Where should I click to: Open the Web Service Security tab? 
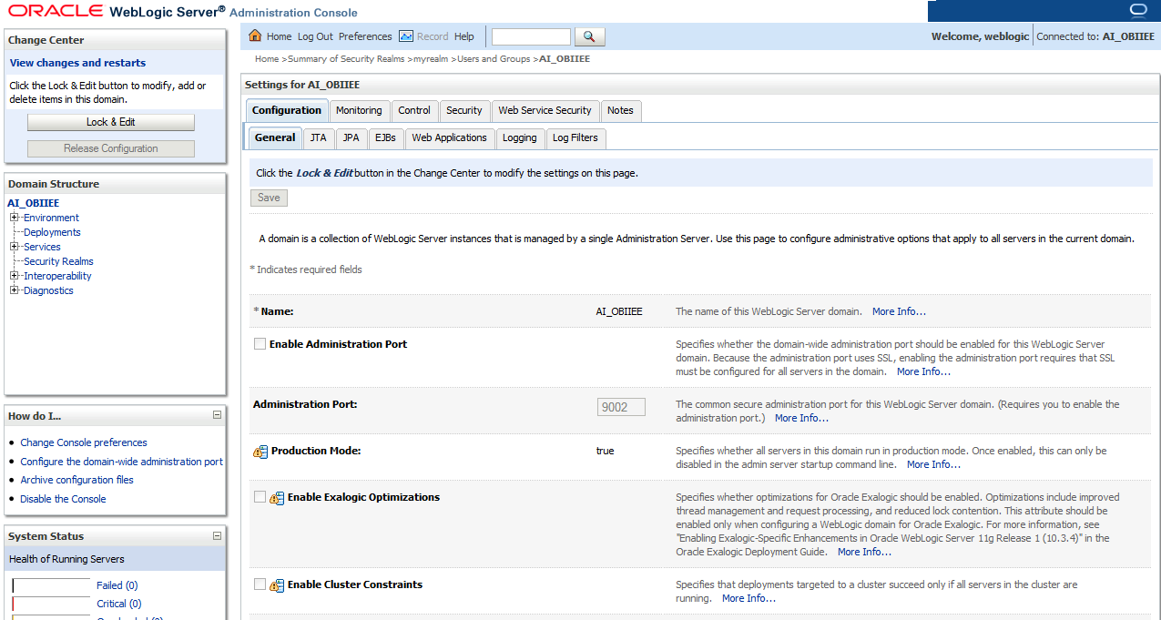tap(545, 110)
